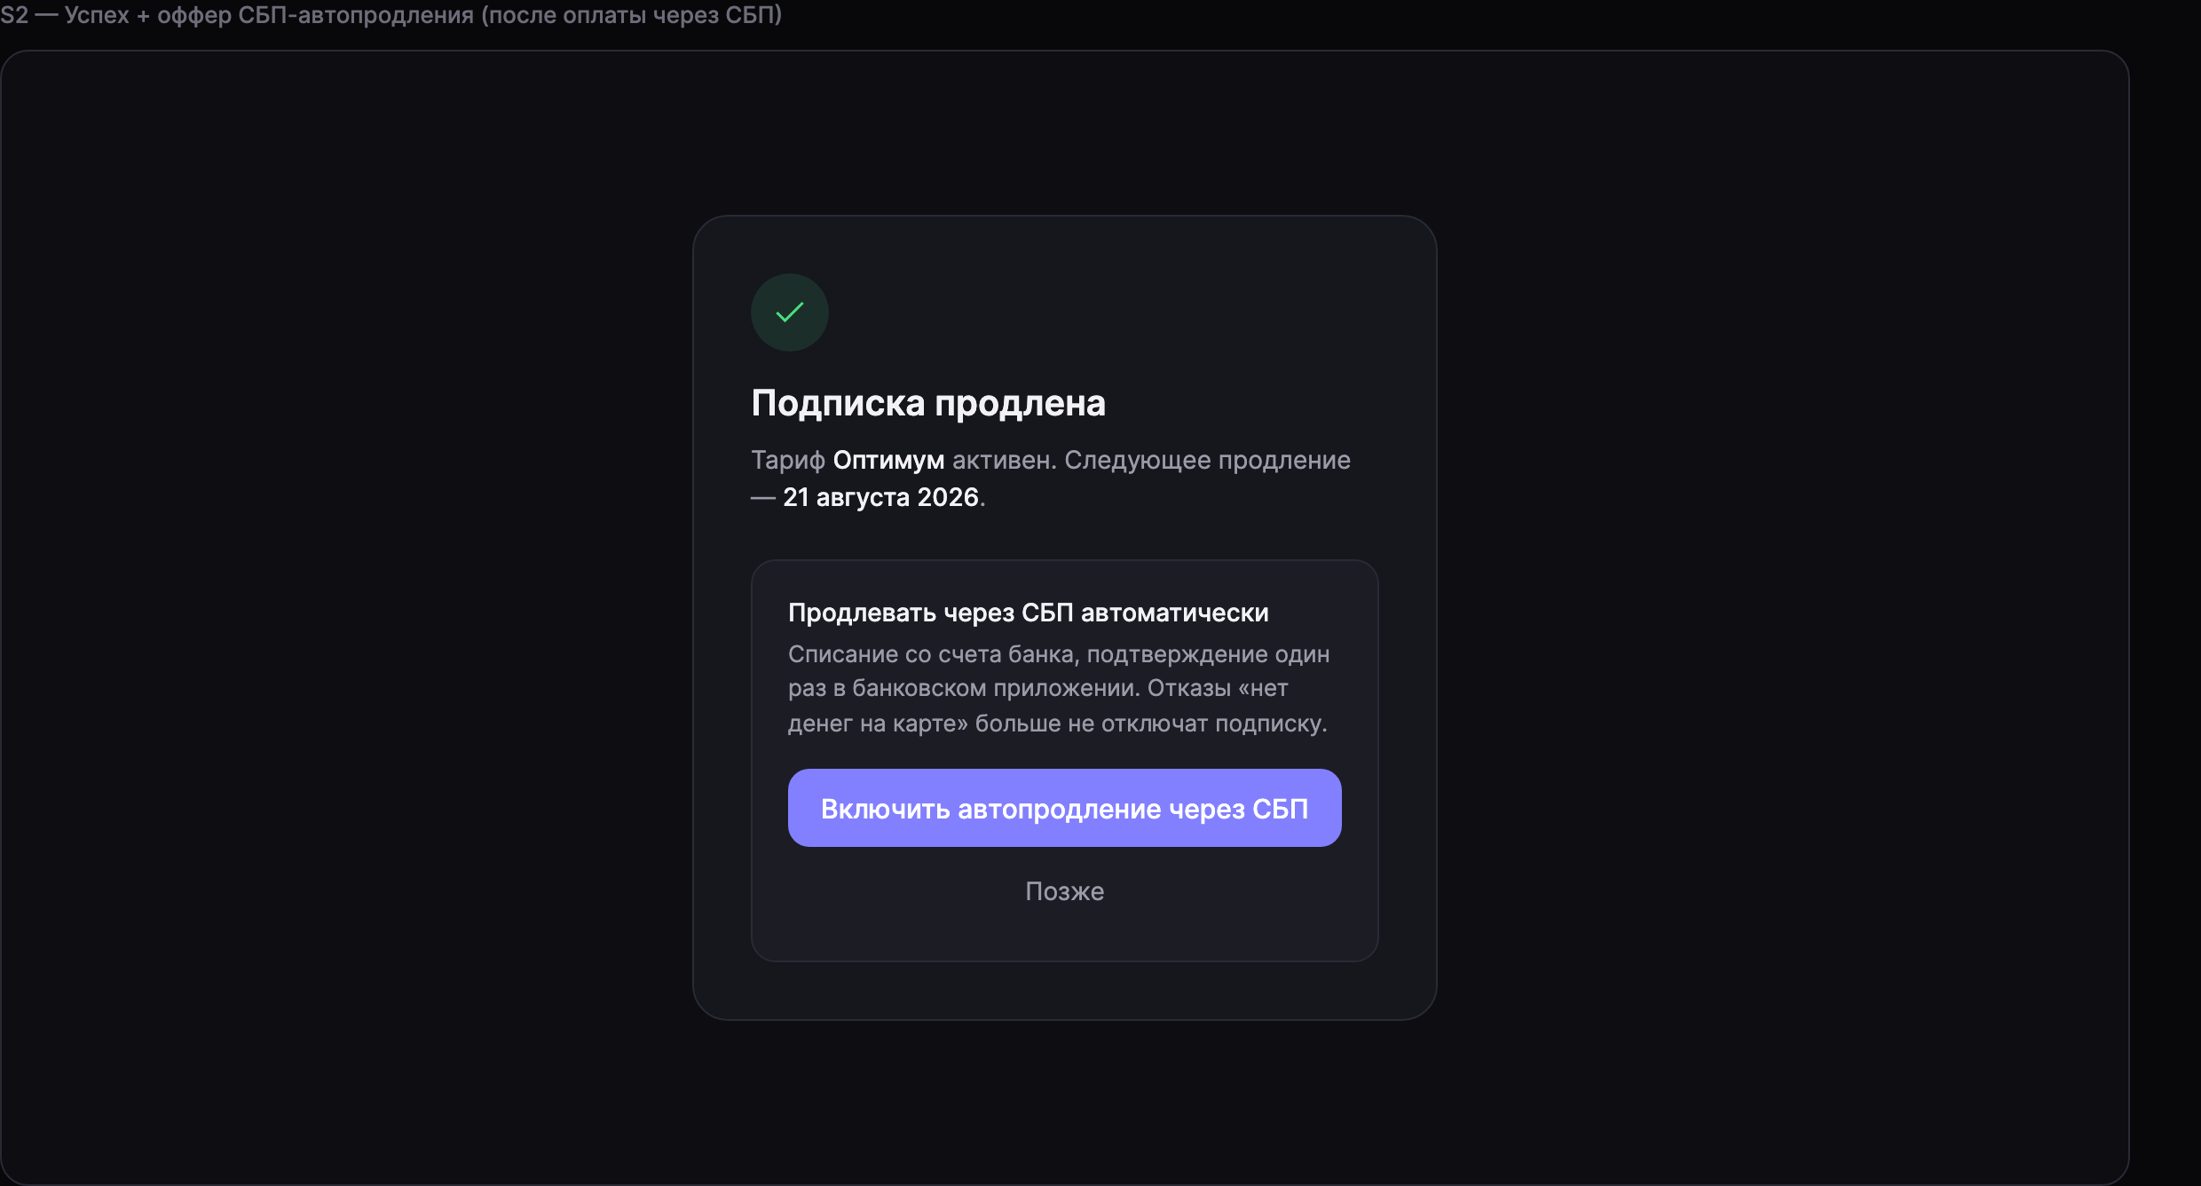Click the phrase "в банковском приложении"
2201x1186 pixels.
point(986,689)
